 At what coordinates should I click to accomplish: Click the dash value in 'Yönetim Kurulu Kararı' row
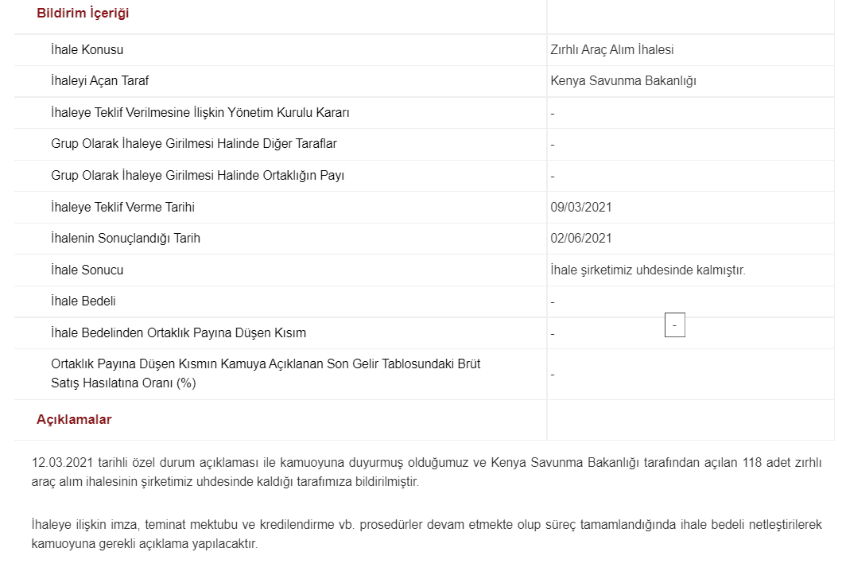pyautogui.click(x=553, y=114)
